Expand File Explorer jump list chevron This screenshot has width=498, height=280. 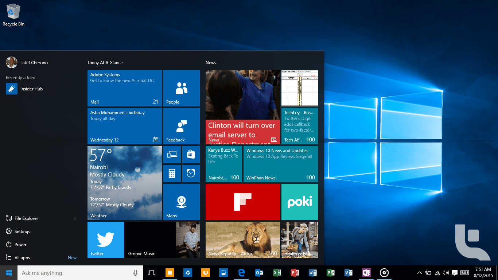coord(75,218)
